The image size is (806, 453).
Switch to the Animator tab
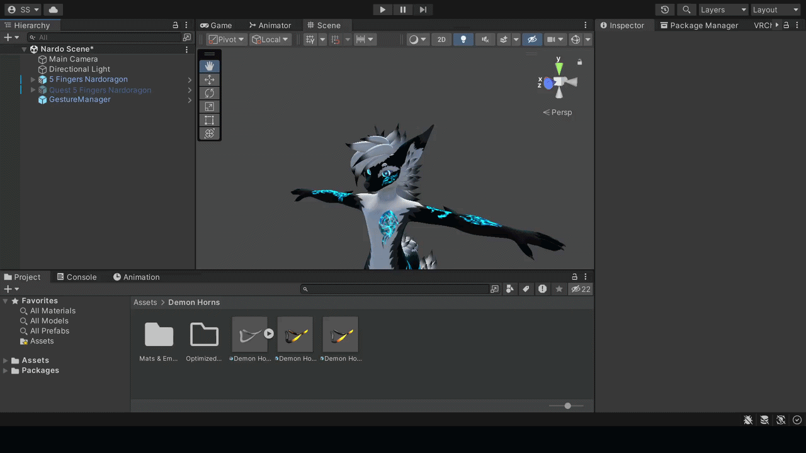tap(270, 25)
